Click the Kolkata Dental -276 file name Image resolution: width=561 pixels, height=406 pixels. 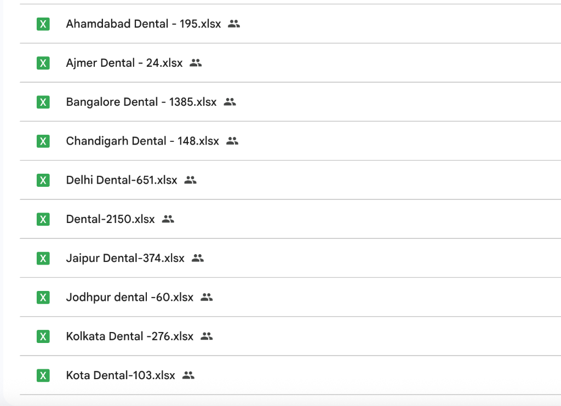click(x=129, y=336)
